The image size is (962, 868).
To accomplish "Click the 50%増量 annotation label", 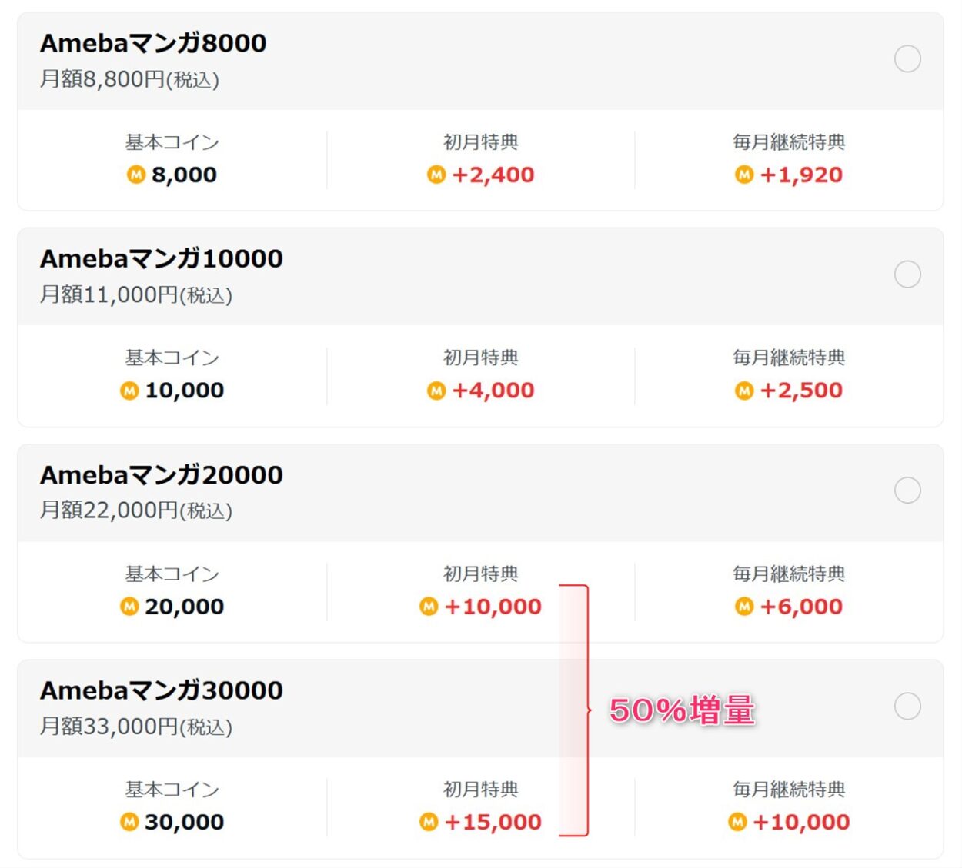I will 682,710.
